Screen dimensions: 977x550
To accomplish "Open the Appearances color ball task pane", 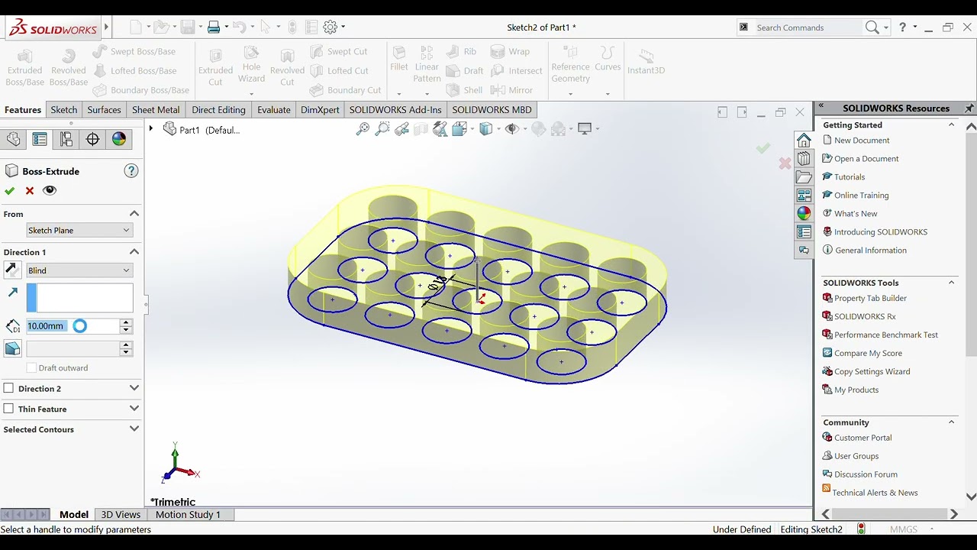I will [x=804, y=214].
